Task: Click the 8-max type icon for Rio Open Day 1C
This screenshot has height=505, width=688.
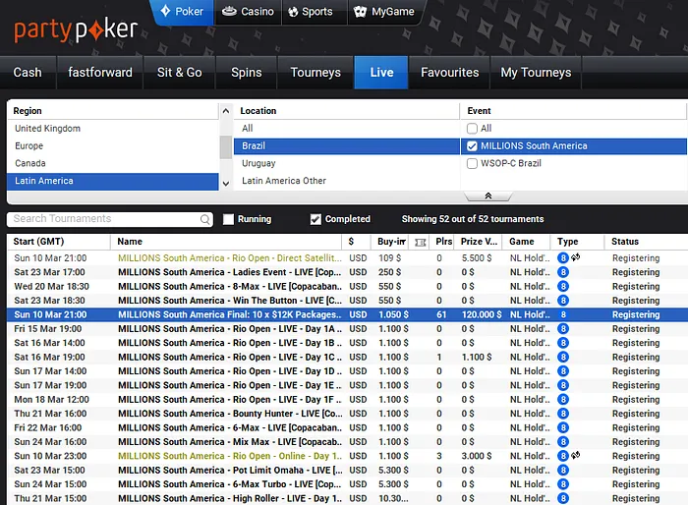Action: tap(563, 358)
